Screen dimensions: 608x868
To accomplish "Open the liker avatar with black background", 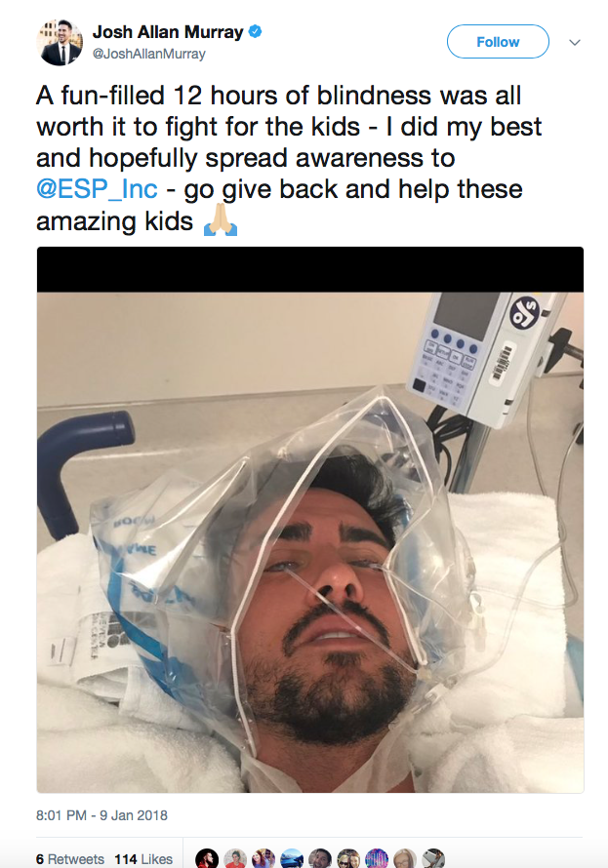I will [207, 858].
